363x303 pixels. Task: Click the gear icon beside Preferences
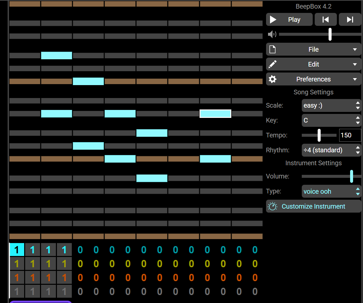pos(272,79)
